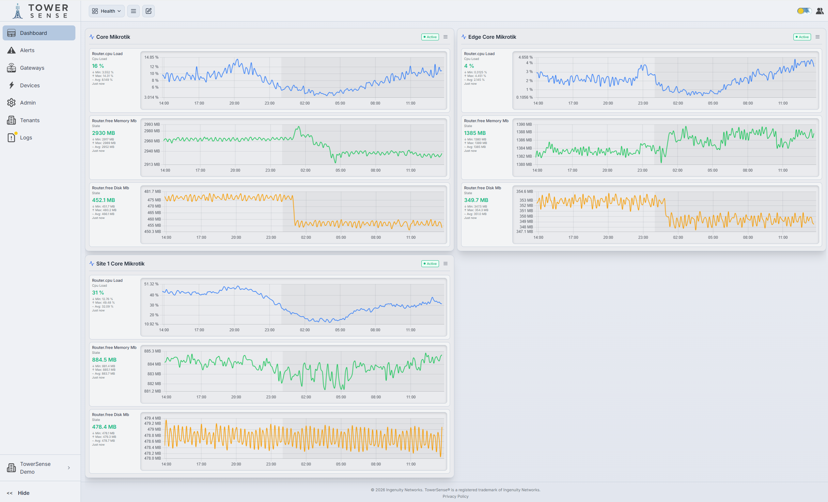Click Edge Core Mikrotik free memory chart
This screenshot has width=828, height=502.
tap(665, 148)
